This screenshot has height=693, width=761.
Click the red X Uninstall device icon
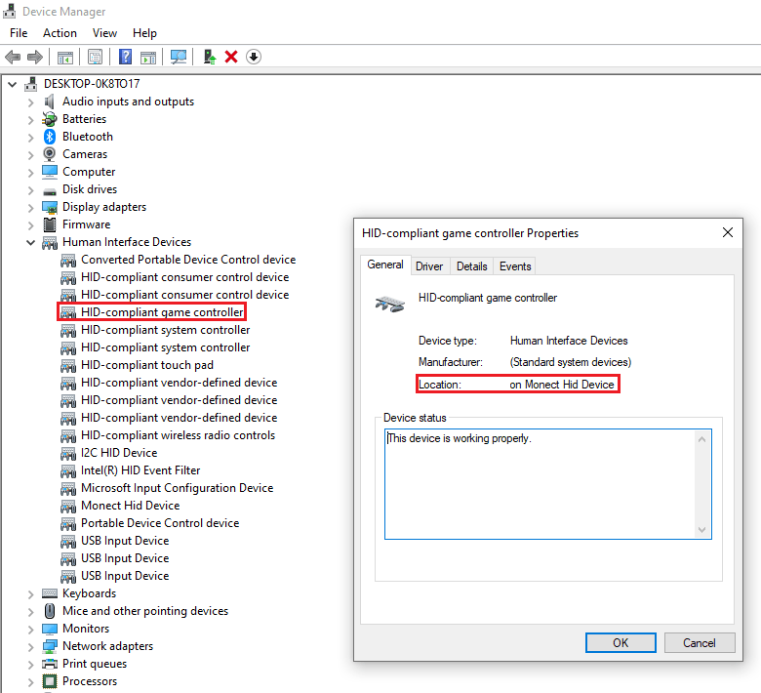point(231,57)
